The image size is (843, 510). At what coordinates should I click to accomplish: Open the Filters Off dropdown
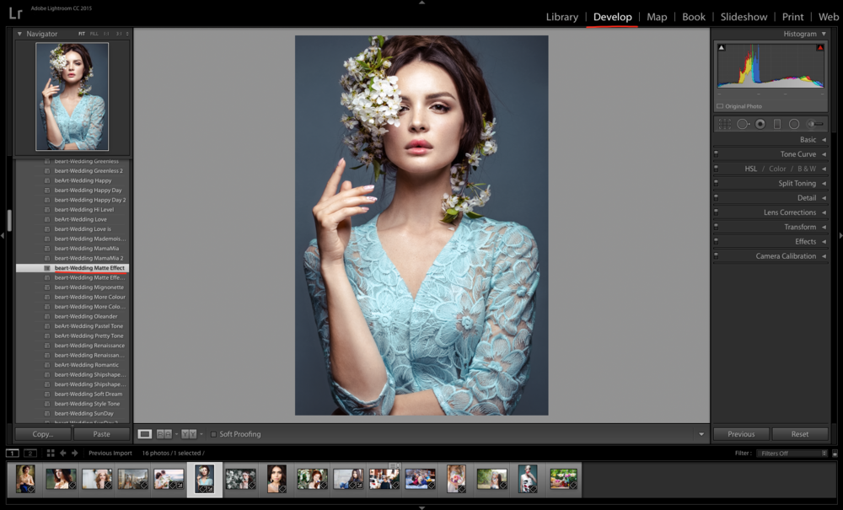pos(792,454)
